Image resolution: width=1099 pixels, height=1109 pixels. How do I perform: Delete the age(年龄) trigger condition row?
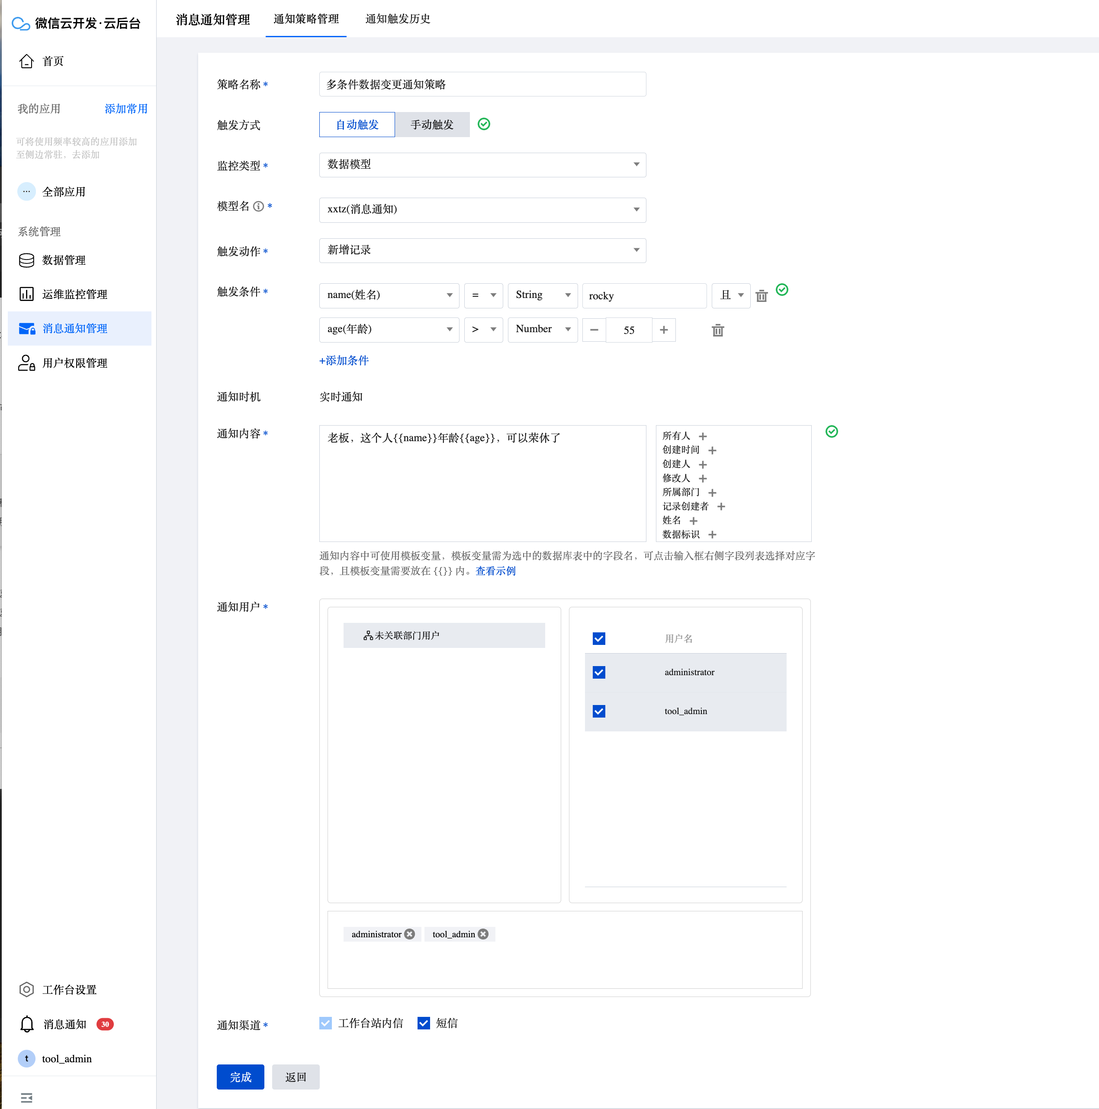click(x=718, y=330)
